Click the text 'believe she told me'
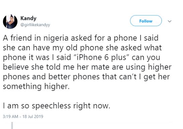183x129 pixels. coord(39,67)
